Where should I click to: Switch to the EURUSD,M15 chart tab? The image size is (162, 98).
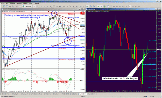tap(6, 94)
